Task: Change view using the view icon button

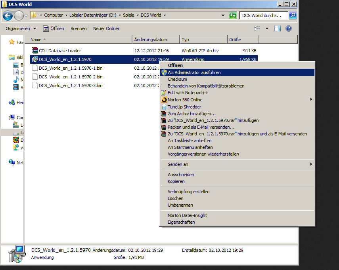Action: pos(257,29)
